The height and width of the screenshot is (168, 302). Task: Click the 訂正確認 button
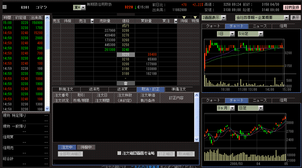166,154
